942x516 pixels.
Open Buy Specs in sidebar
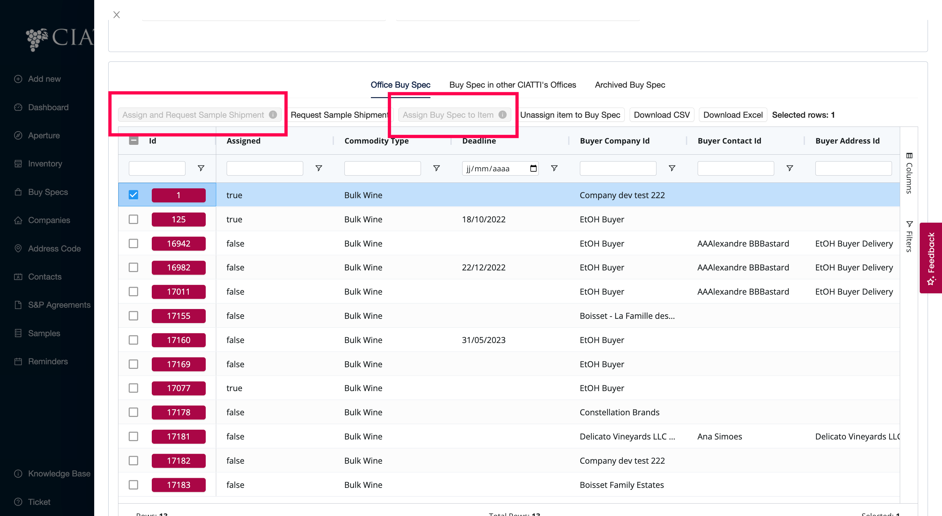coord(47,192)
